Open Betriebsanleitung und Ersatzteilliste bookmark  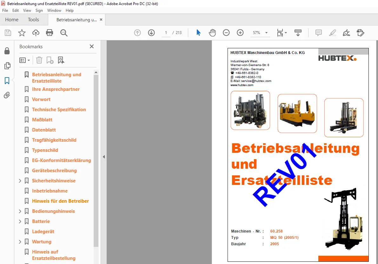(56, 78)
